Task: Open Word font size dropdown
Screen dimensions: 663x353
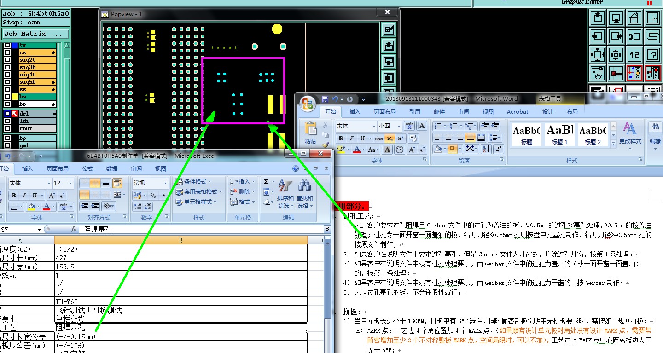Action: pos(398,126)
